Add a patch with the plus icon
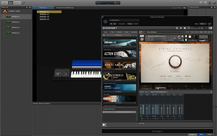The image size is (217, 136). click(27, 7)
